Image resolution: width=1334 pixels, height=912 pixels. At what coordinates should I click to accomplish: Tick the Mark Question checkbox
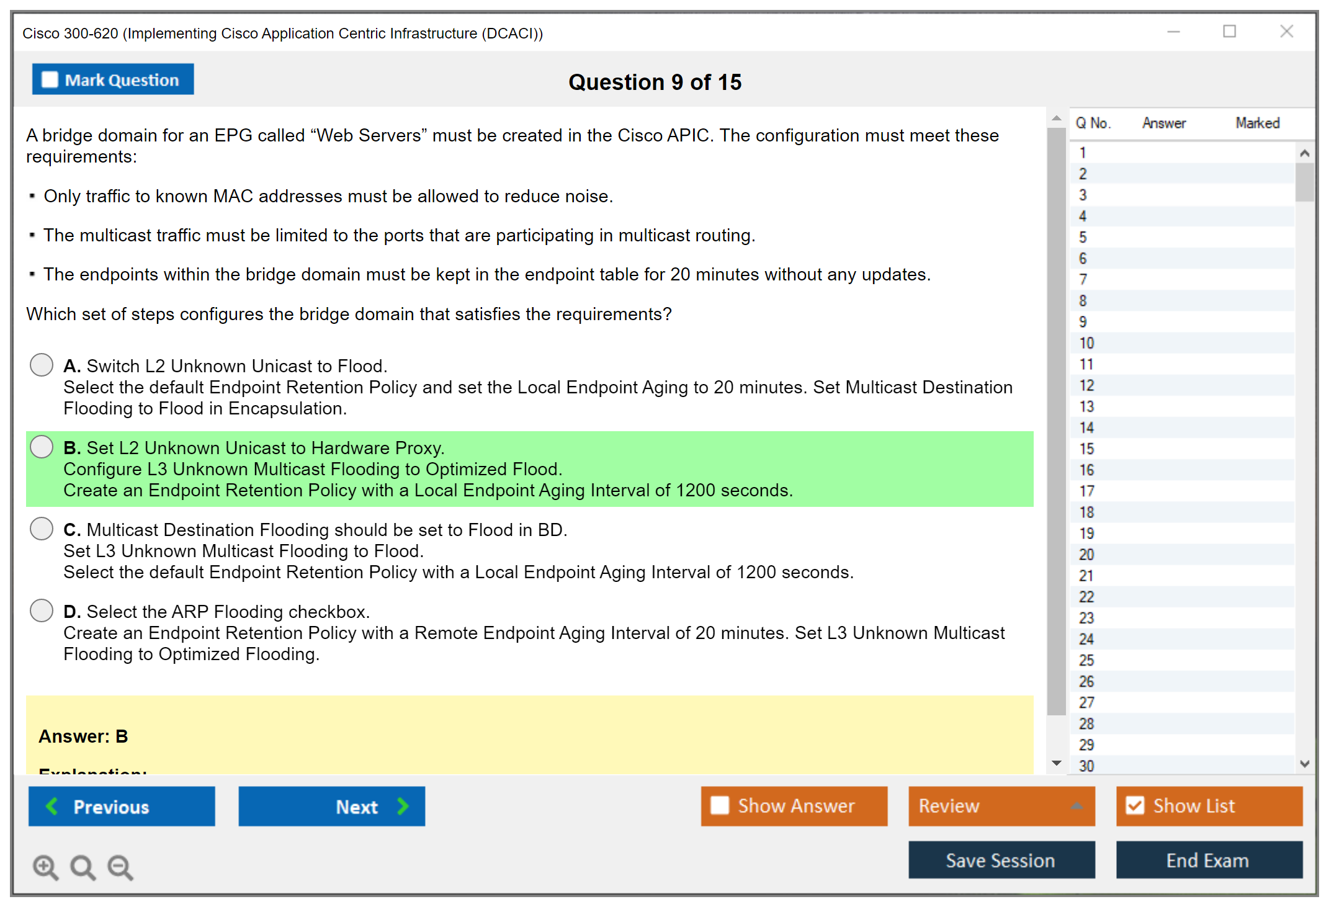point(50,79)
